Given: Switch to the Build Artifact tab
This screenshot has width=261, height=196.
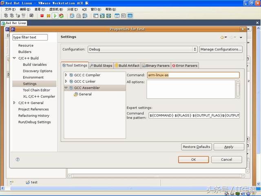Looking at the screenshot, I should click(x=127, y=66).
